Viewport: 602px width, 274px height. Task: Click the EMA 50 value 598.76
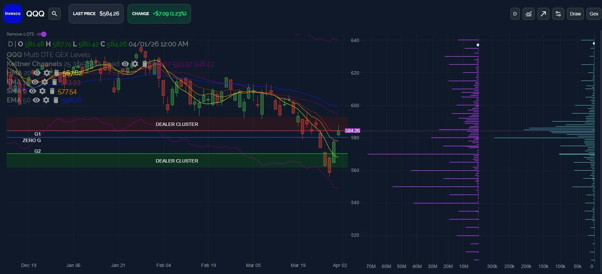click(x=72, y=100)
